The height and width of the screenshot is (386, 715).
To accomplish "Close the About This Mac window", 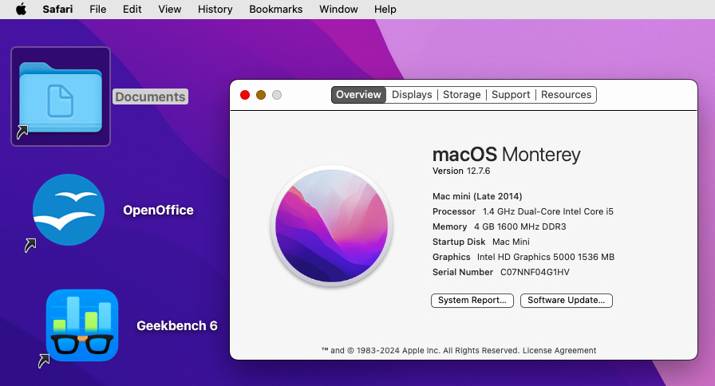I will [245, 95].
